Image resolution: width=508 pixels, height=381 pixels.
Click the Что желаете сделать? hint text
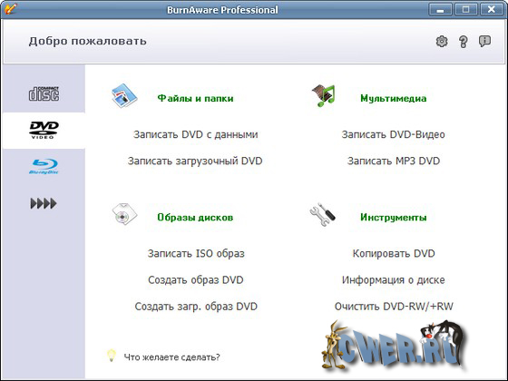(x=171, y=357)
